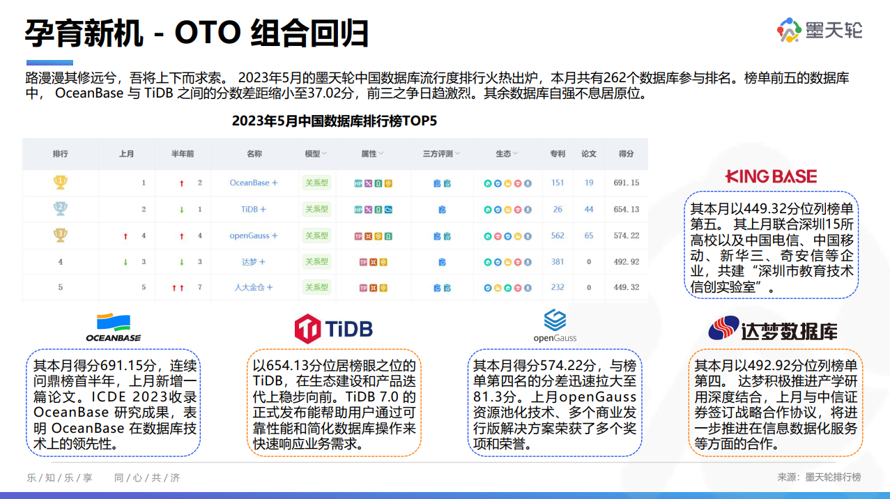Click the TiDB logo below the table
Viewport: 890px width, 499px height.
[333, 329]
